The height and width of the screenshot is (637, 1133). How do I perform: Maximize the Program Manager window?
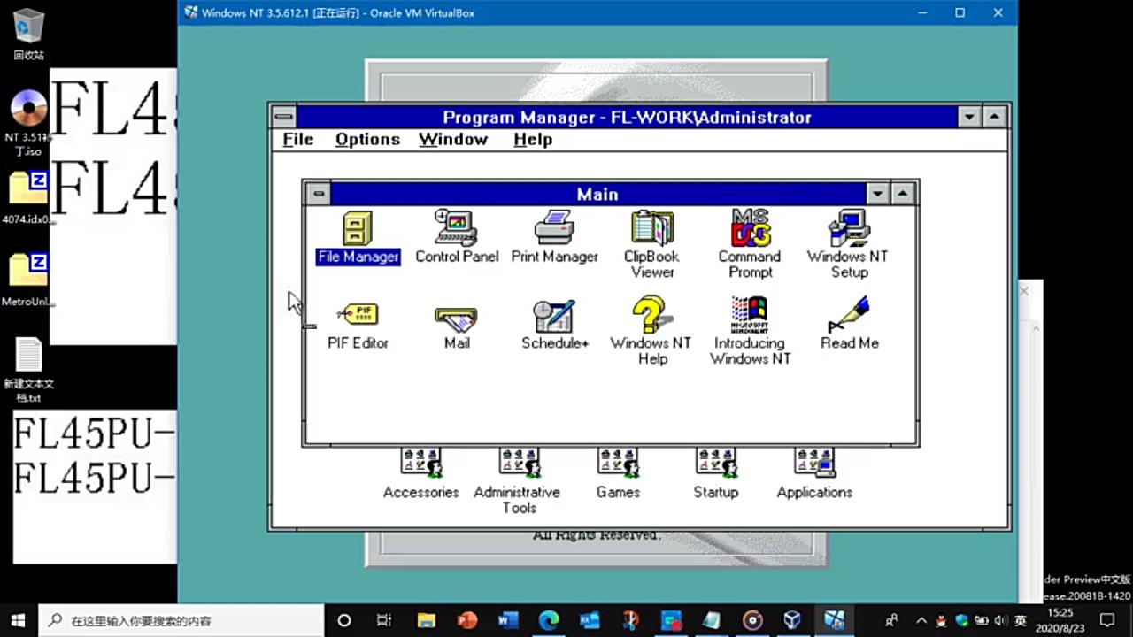pyautogui.click(x=995, y=117)
